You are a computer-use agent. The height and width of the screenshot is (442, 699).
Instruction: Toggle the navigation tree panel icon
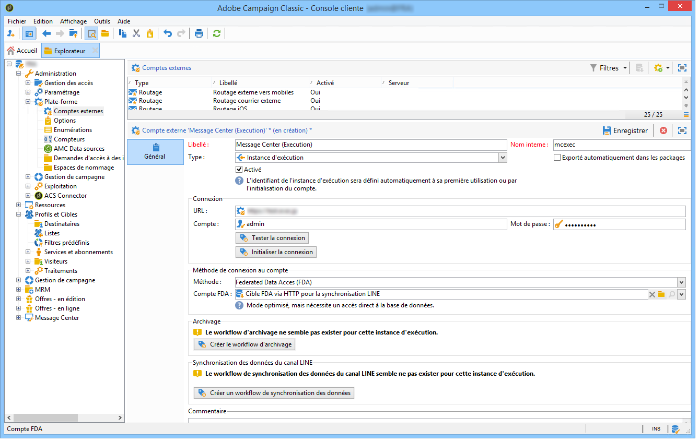pyautogui.click(x=28, y=34)
